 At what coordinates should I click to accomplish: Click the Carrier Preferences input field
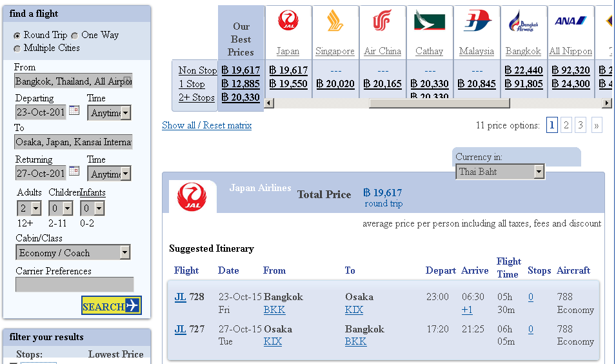point(75,285)
